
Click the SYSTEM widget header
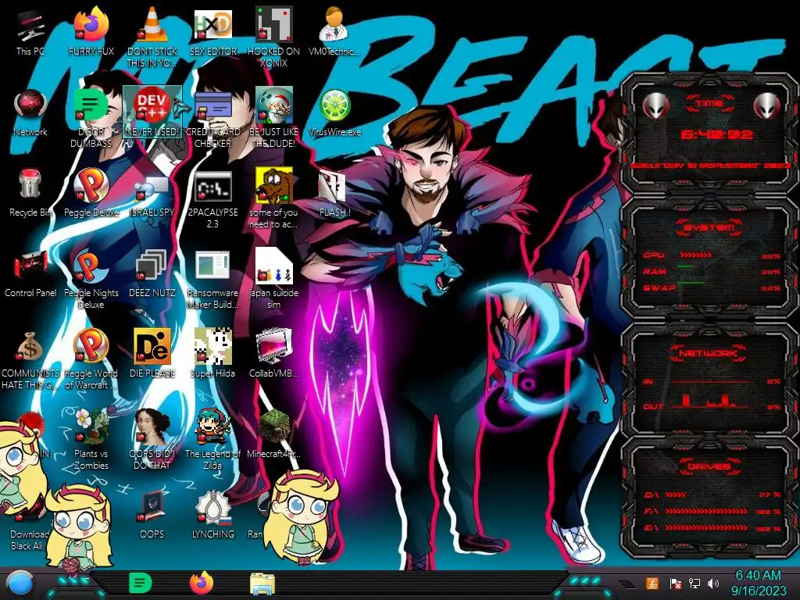709,227
